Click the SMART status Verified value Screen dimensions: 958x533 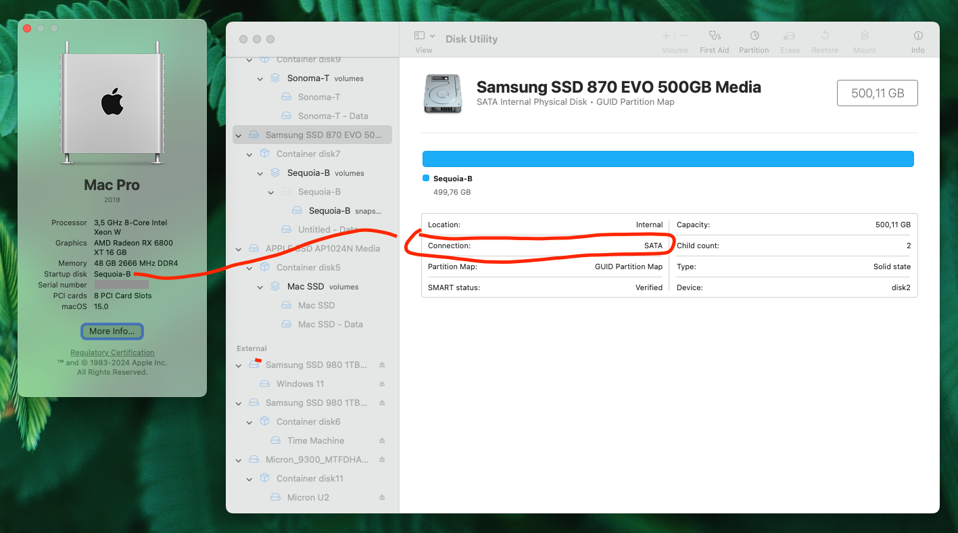(x=649, y=287)
